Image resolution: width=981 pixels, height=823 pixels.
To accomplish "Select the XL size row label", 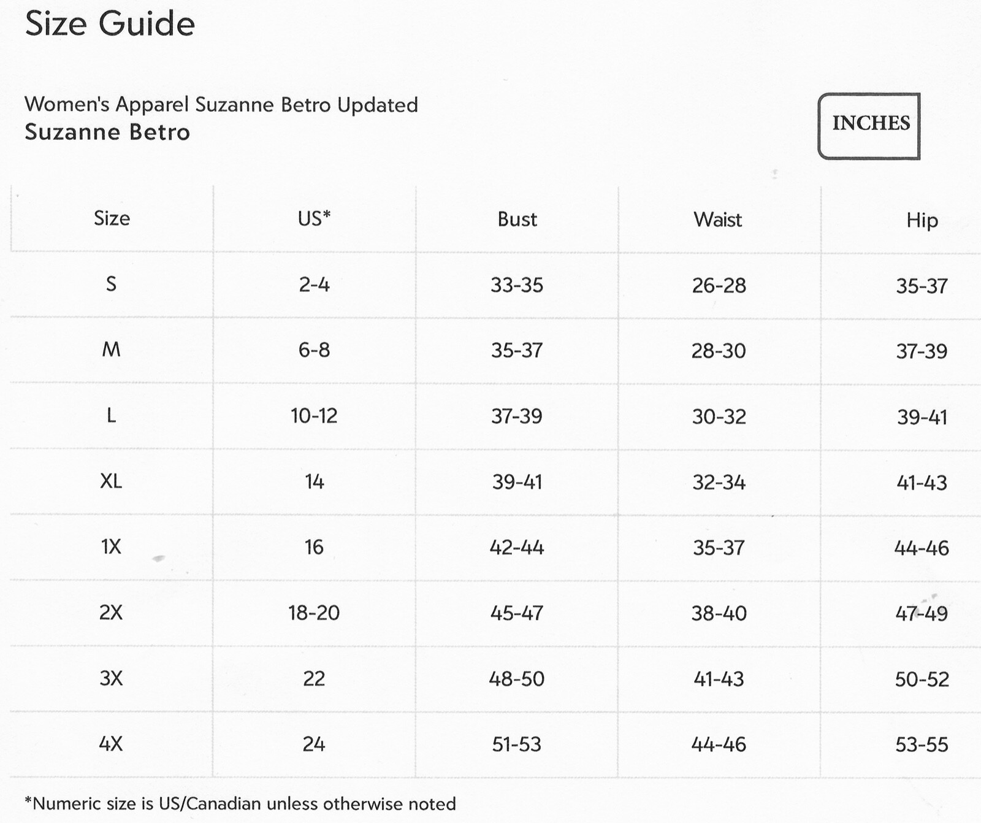I will pos(111,481).
